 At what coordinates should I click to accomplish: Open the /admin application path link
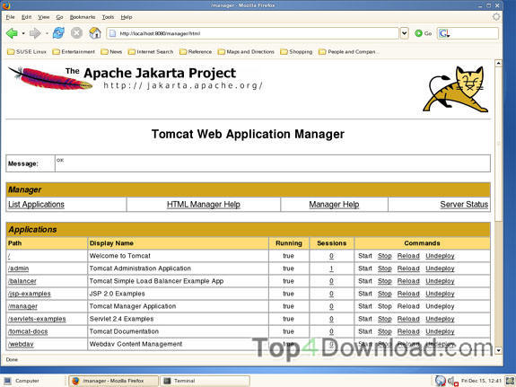(x=19, y=268)
